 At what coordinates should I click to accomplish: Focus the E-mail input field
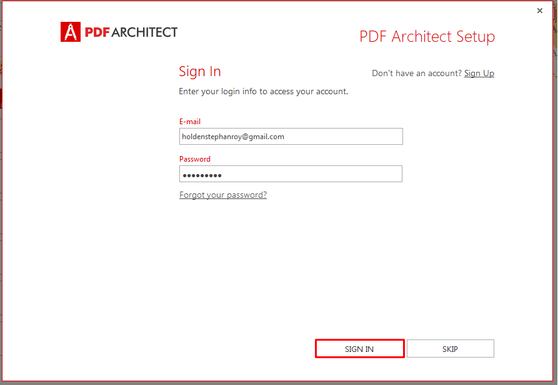click(x=291, y=137)
